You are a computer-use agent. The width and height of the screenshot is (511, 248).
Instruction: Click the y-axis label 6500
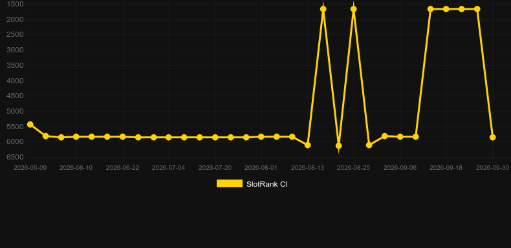15,157
